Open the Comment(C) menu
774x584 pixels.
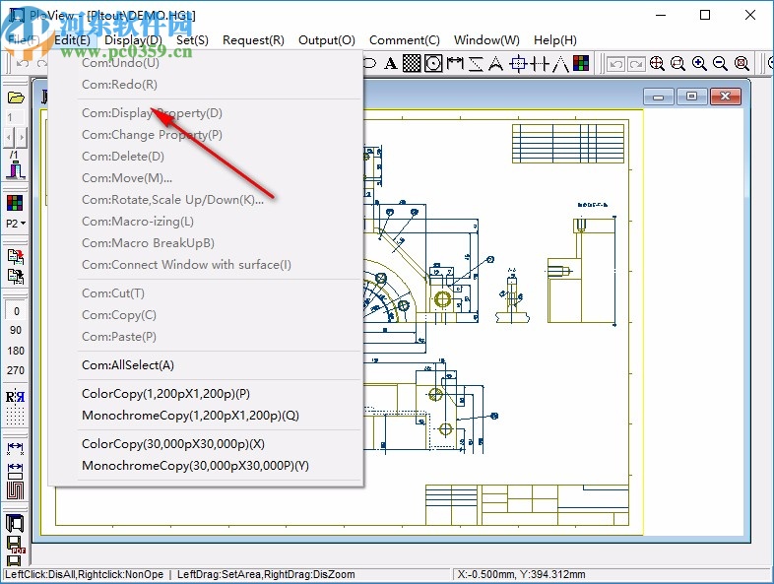(405, 40)
